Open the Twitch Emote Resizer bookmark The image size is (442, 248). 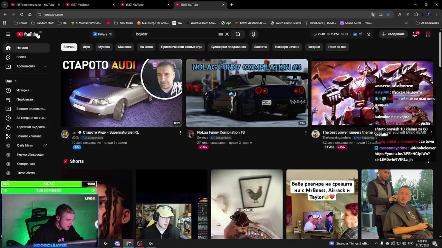[286, 23]
